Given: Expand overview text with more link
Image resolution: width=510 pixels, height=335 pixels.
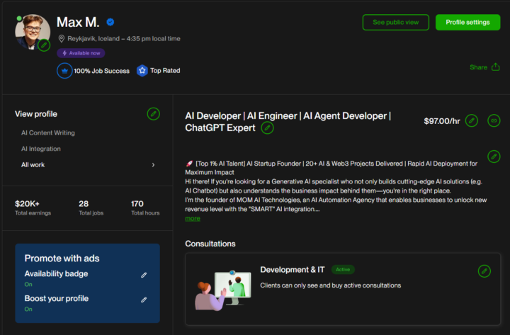Looking at the screenshot, I should point(192,218).
